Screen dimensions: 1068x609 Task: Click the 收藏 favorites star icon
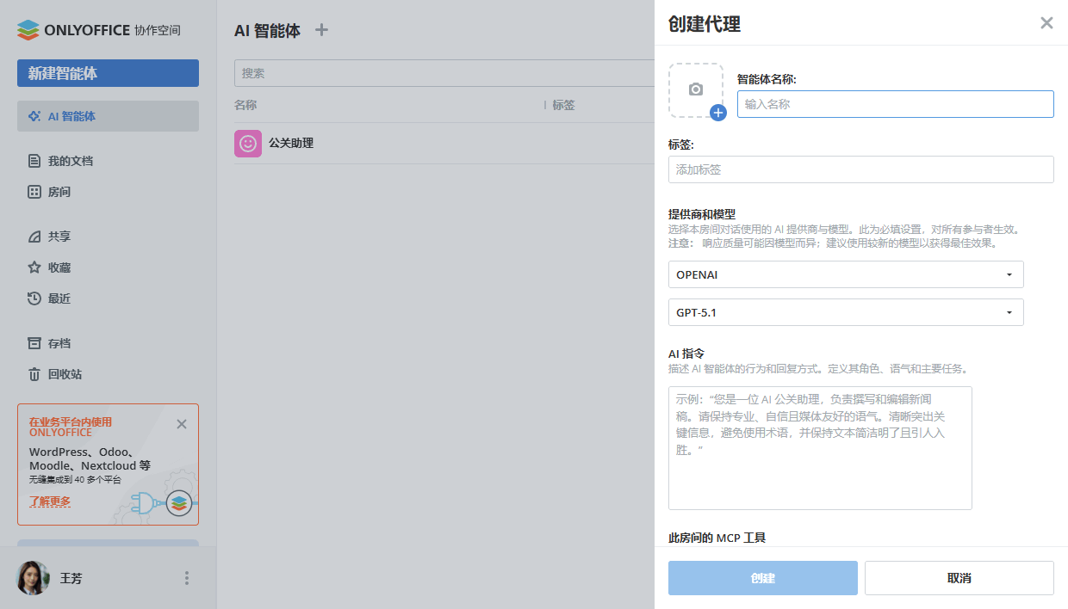[36, 267]
